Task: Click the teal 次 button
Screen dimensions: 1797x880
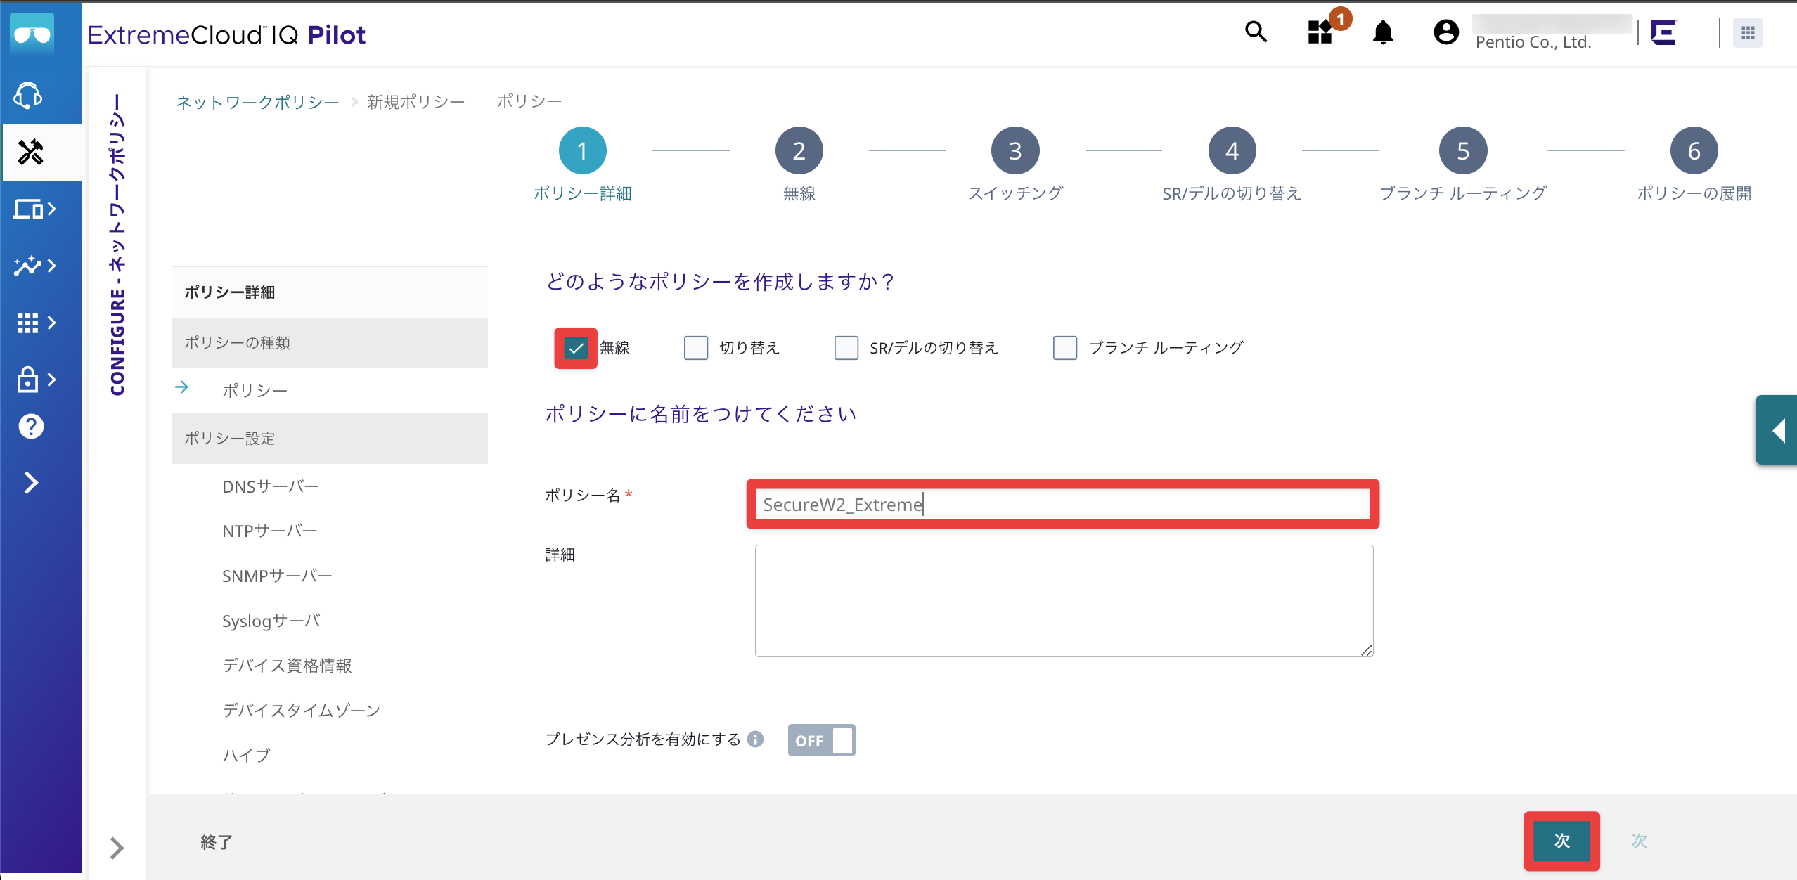Action: point(1561,841)
